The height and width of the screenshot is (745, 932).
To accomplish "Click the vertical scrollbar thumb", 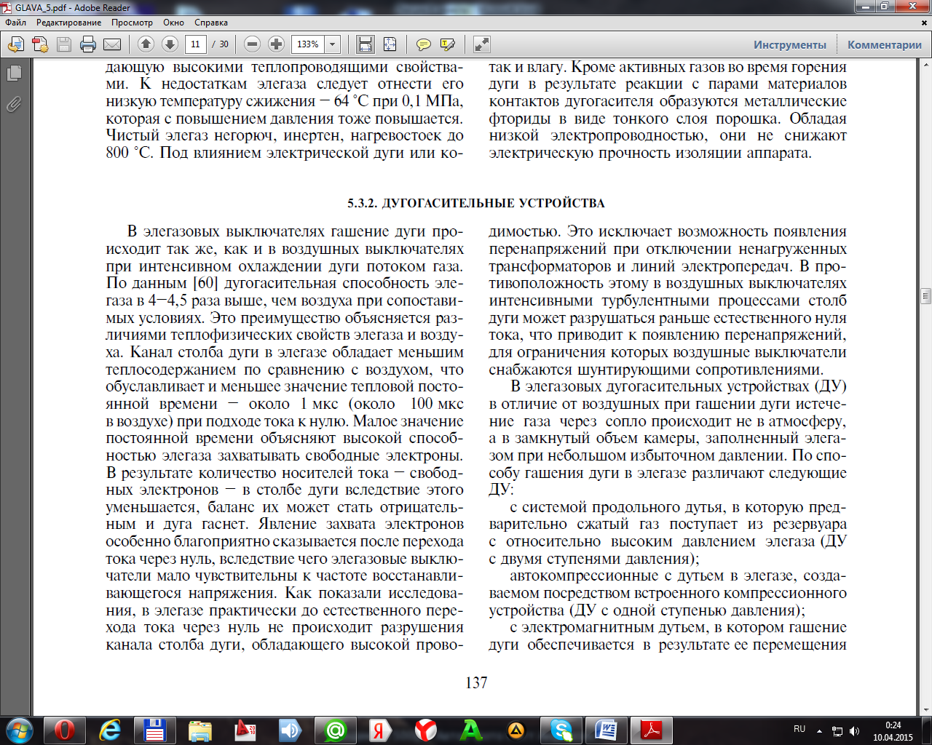I will (925, 296).
